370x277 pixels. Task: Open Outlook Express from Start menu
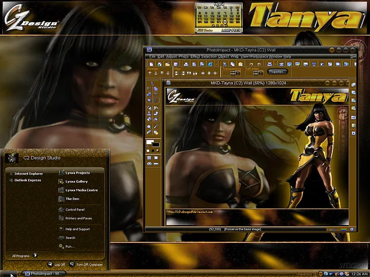28,180
